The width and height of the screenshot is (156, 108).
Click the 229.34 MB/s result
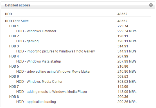[x=127, y=31]
